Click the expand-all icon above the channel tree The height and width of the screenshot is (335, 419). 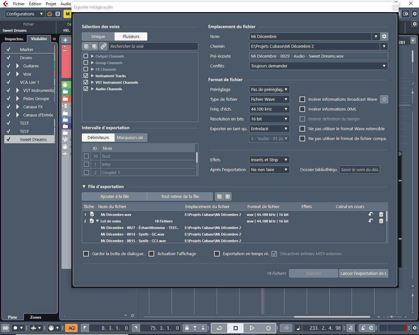pyautogui.click(x=86, y=46)
